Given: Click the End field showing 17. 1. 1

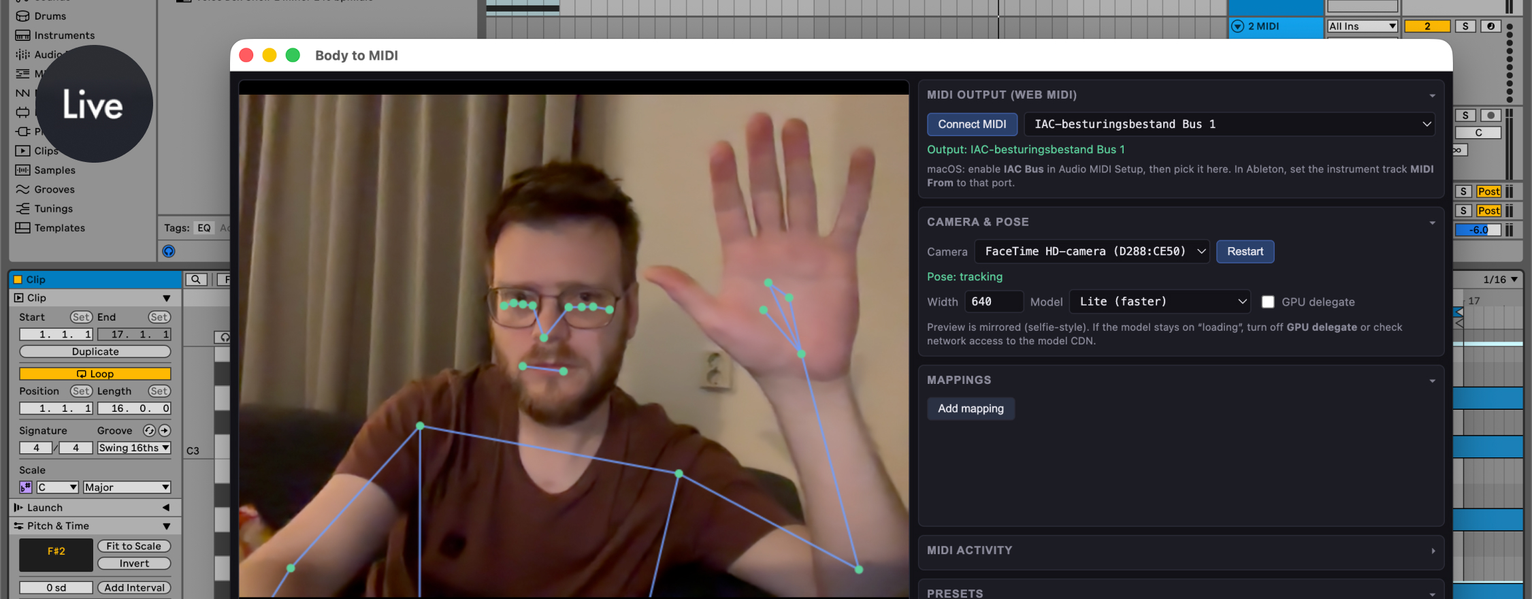Looking at the screenshot, I should (x=134, y=334).
